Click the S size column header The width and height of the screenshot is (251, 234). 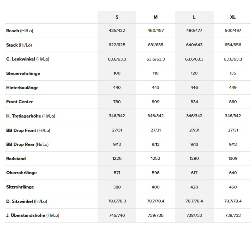pos(117,17)
